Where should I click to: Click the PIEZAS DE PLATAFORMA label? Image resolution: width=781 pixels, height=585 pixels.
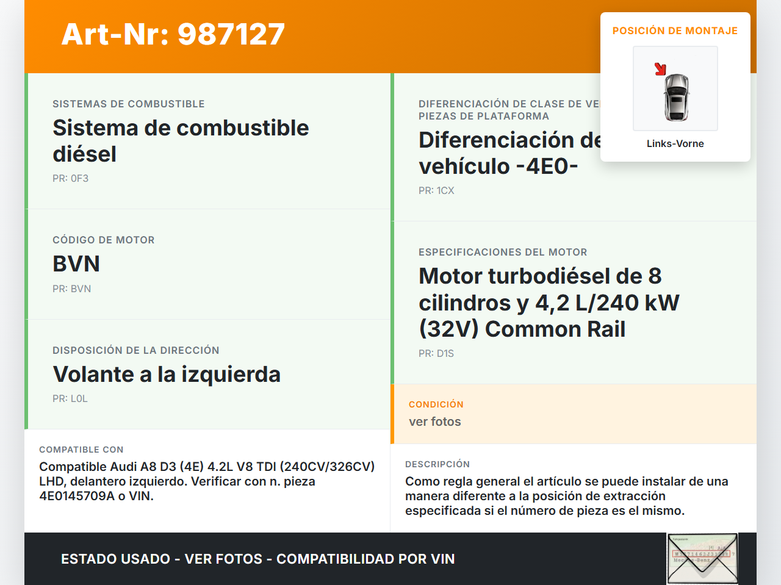tap(484, 116)
